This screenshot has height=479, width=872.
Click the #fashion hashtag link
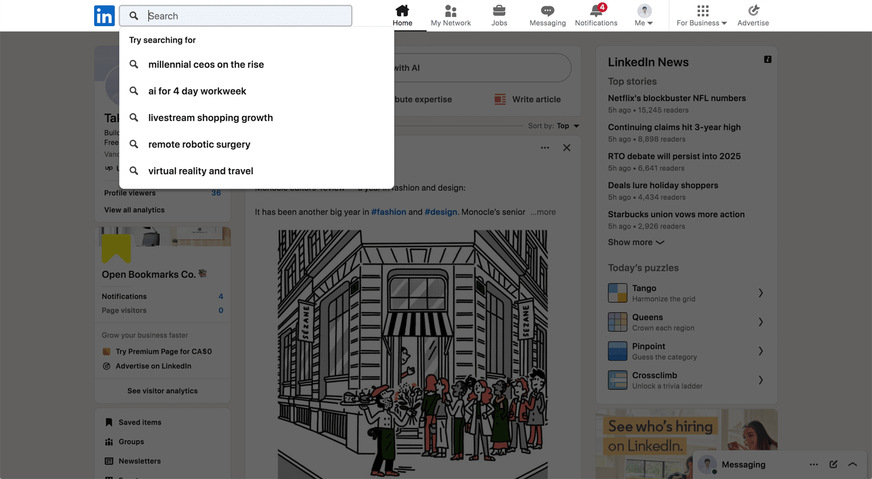pyautogui.click(x=388, y=212)
